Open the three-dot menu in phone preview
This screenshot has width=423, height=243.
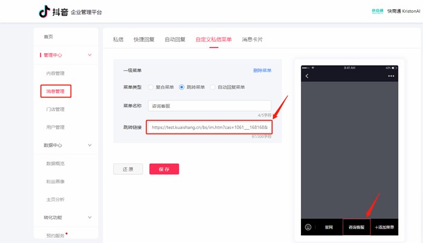tap(391, 76)
